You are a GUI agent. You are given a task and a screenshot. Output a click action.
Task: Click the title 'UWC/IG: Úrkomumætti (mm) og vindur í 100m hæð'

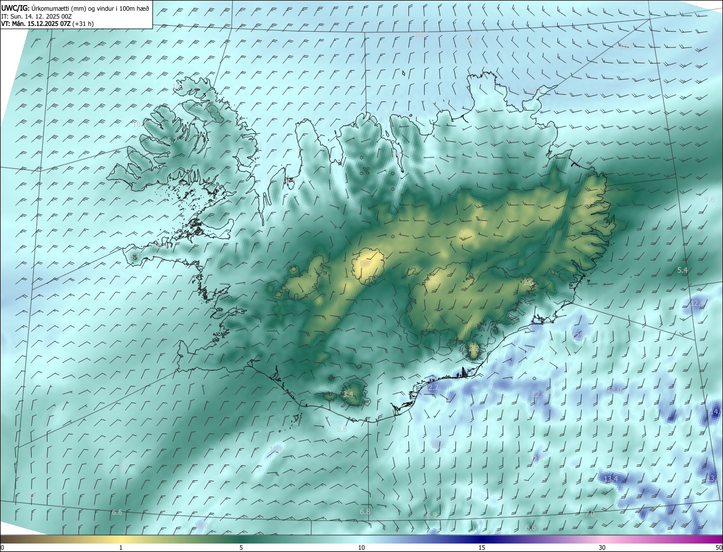pyautogui.click(x=75, y=7)
